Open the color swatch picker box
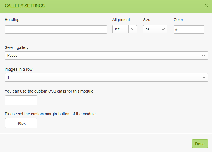This screenshot has height=152, width=212. point(200,29)
